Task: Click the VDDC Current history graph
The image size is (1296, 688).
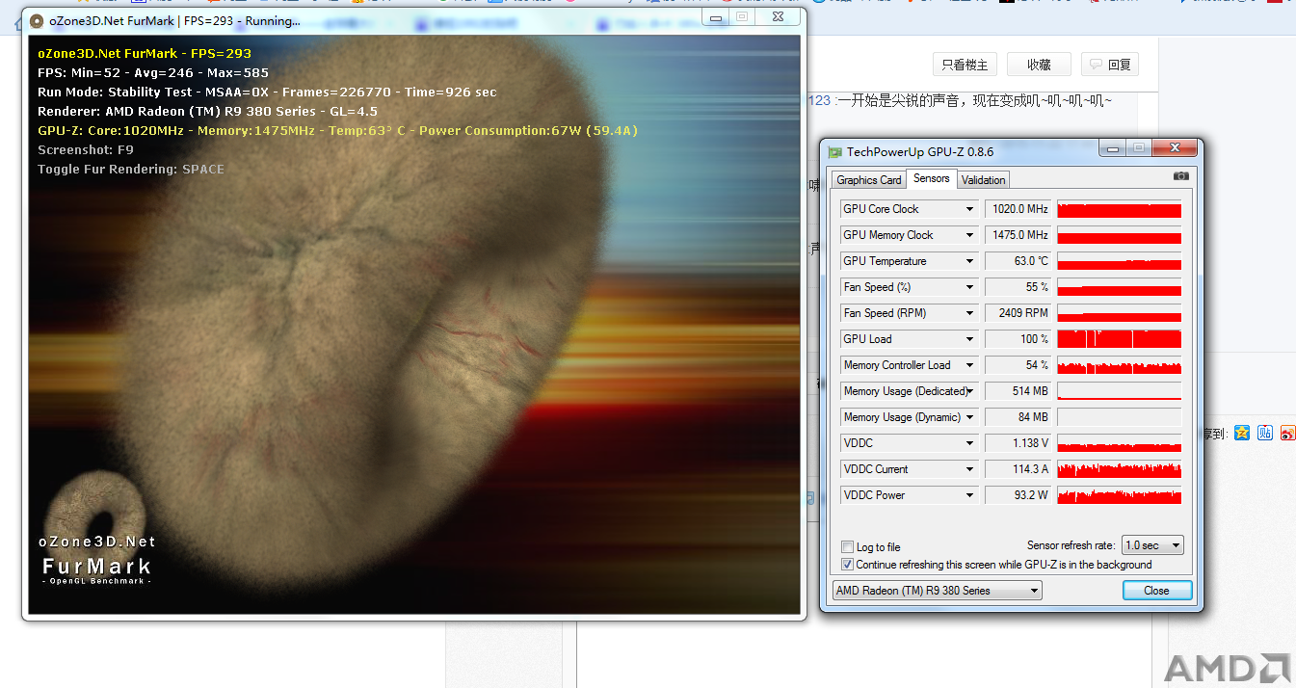Action: point(1119,469)
